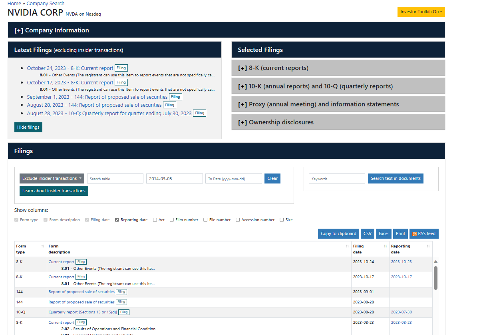Click the disabled Form description checkbox
The width and height of the screenshot is (487, 335).
pos(46,220)
